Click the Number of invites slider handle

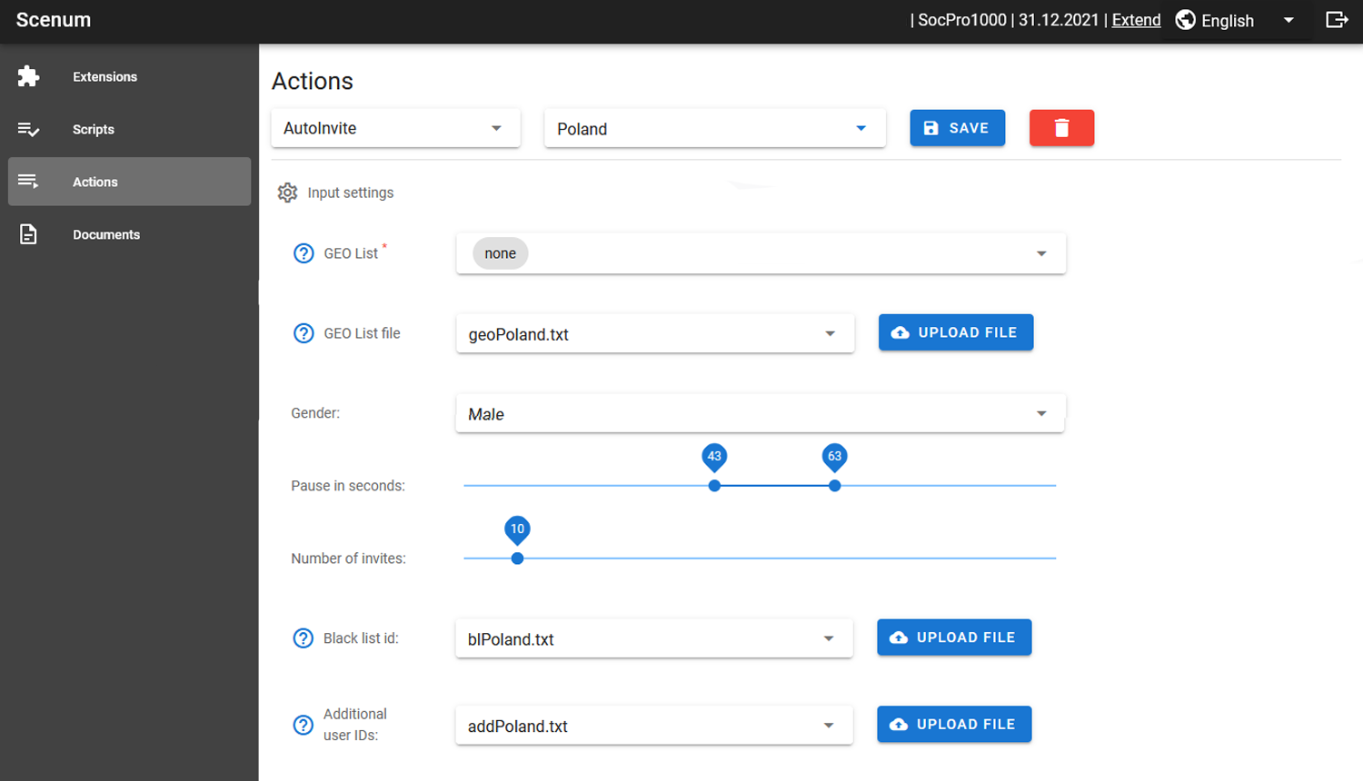(517, 559)
